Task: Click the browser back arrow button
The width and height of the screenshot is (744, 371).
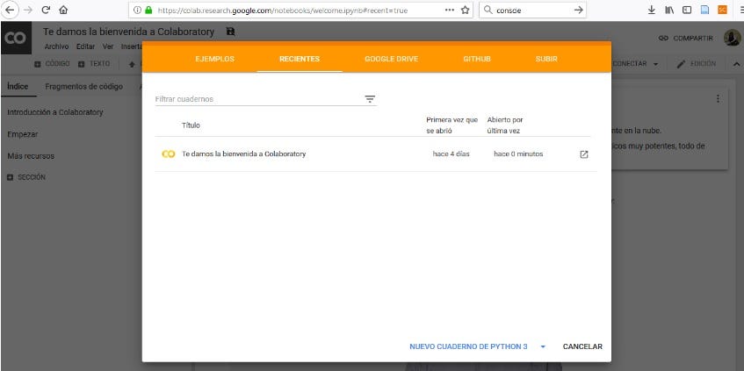Action: pyautogui.click(x=11, y=10)
